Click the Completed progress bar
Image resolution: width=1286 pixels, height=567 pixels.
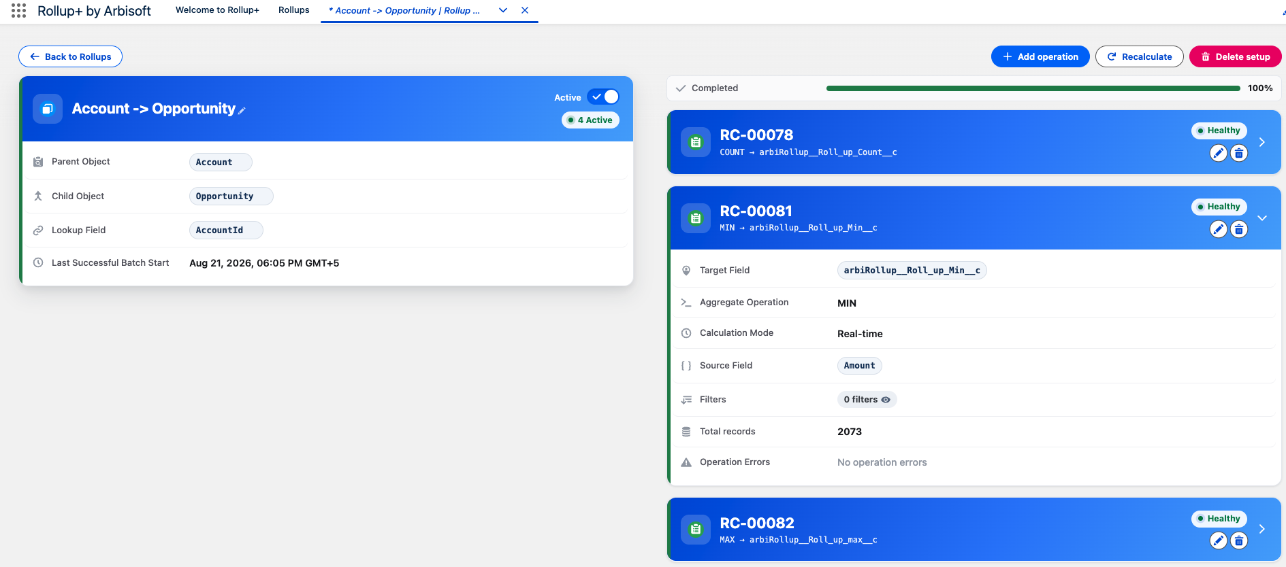pyautogui.click(x=1033, y=88)
